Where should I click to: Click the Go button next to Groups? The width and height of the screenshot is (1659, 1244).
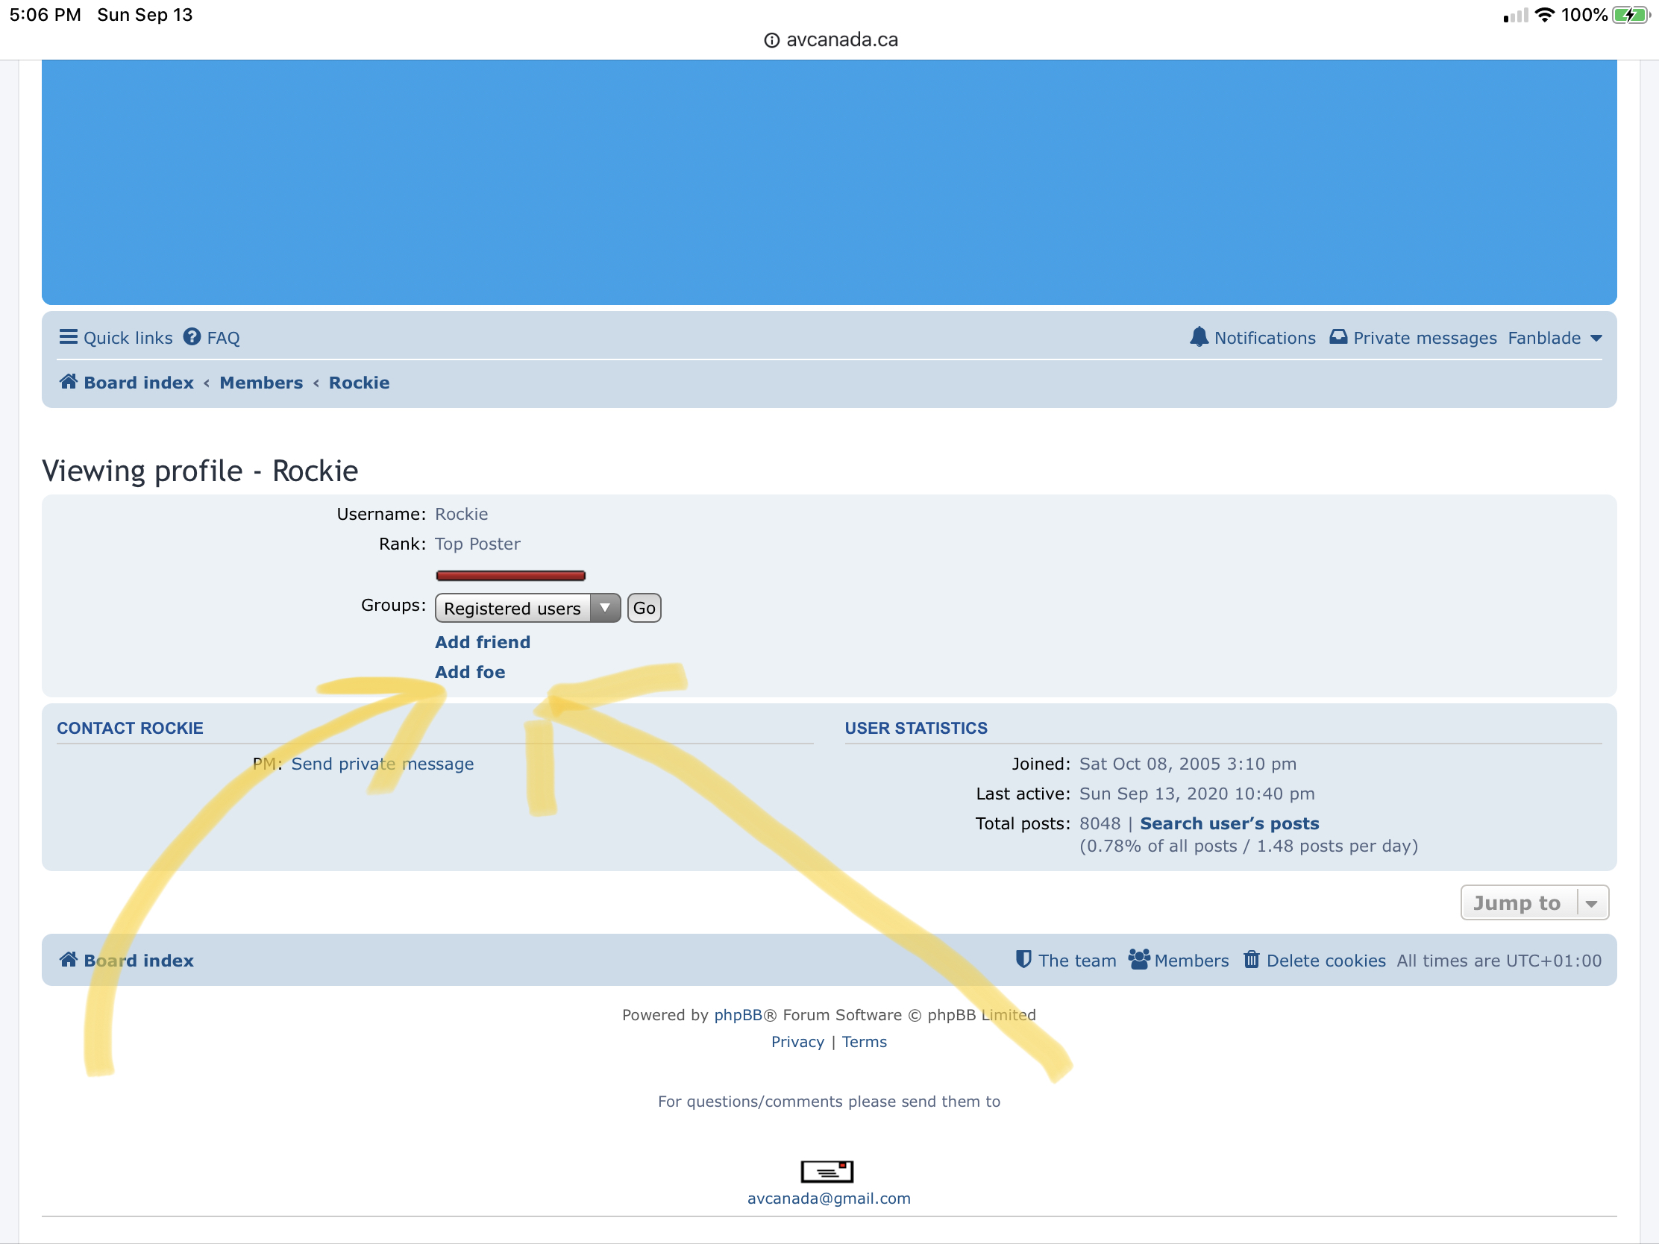644,607
